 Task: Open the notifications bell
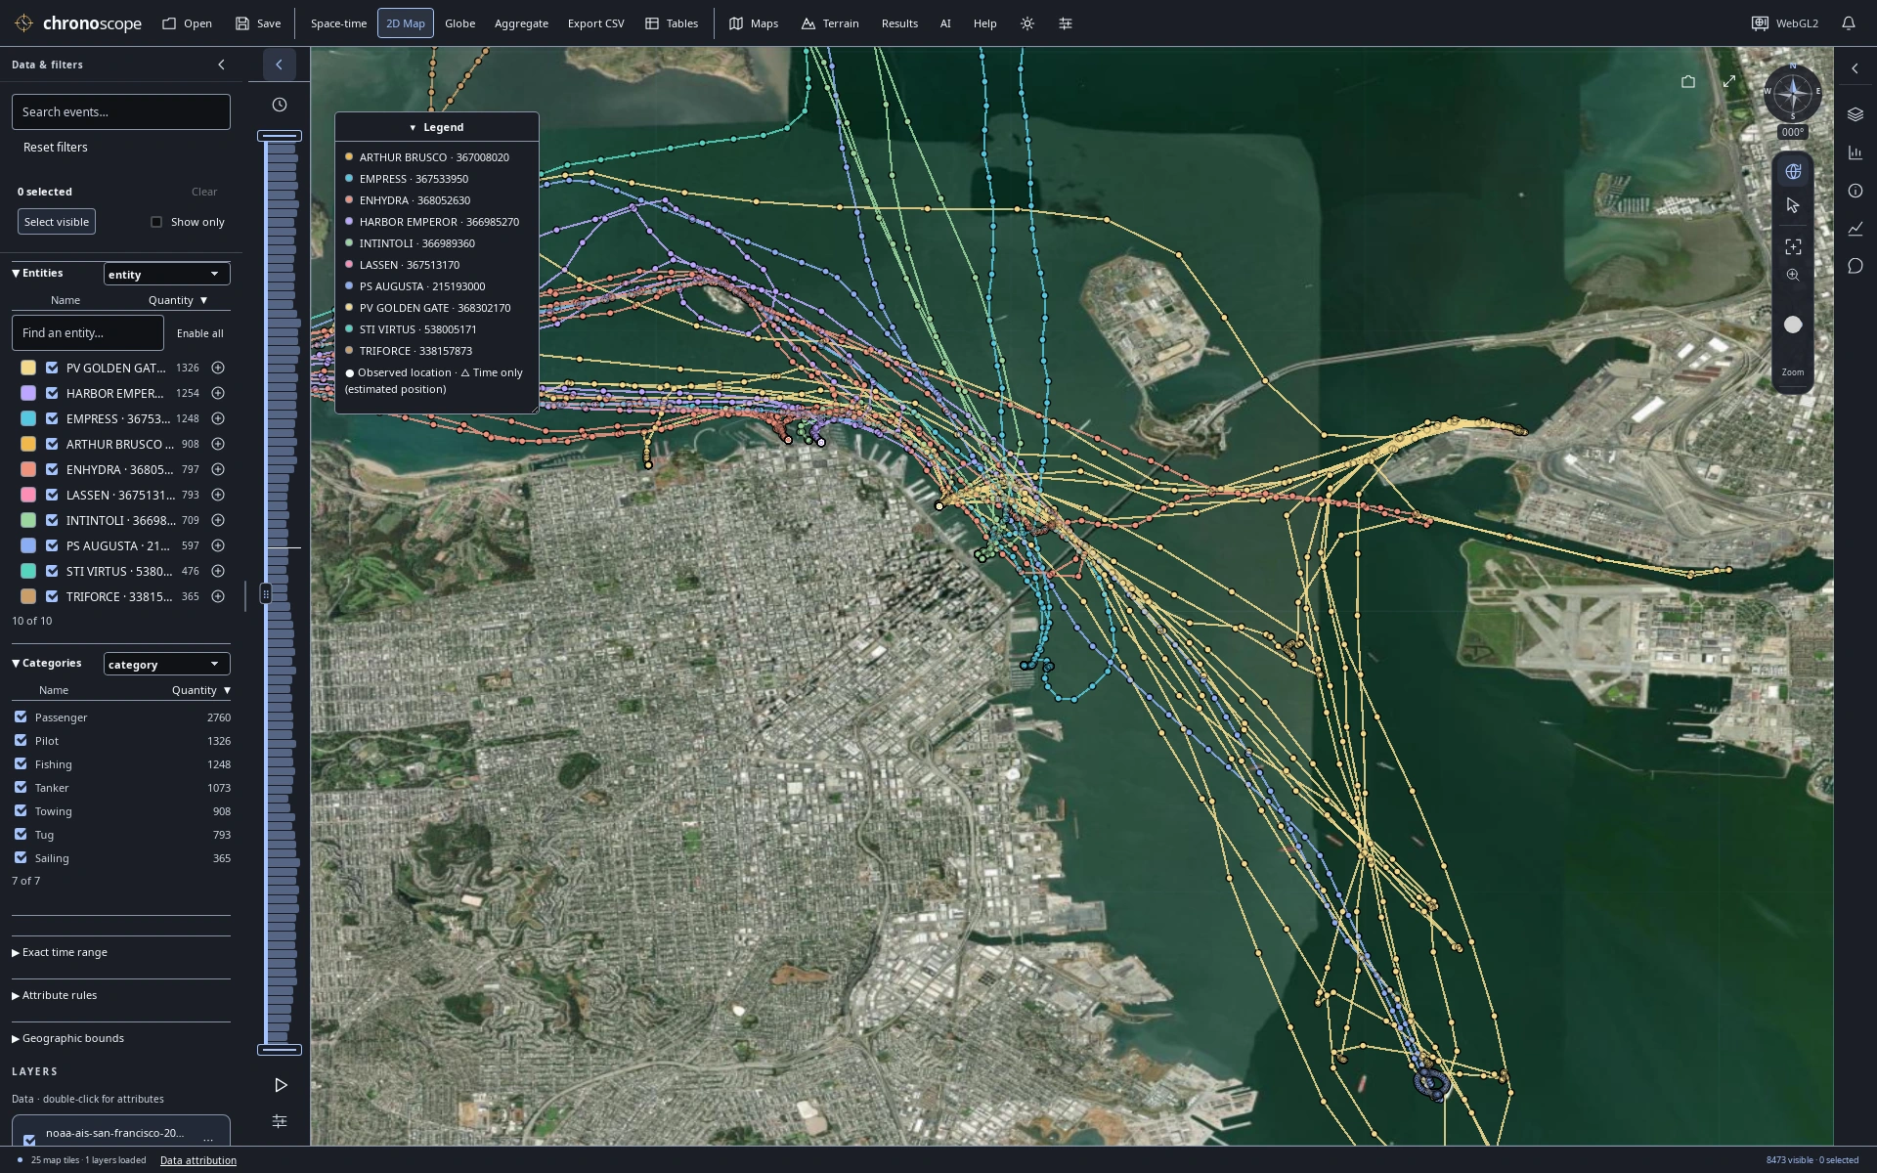1849,23
